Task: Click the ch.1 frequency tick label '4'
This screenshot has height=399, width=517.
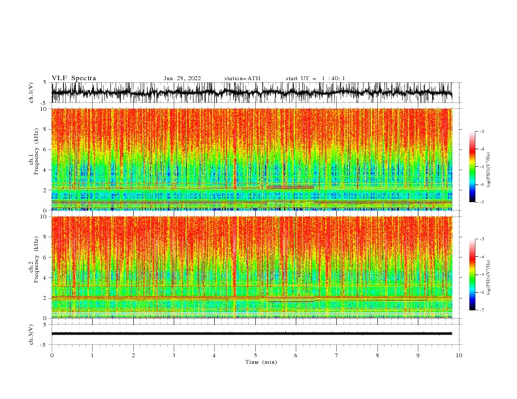Action: [x=45, y=170]
